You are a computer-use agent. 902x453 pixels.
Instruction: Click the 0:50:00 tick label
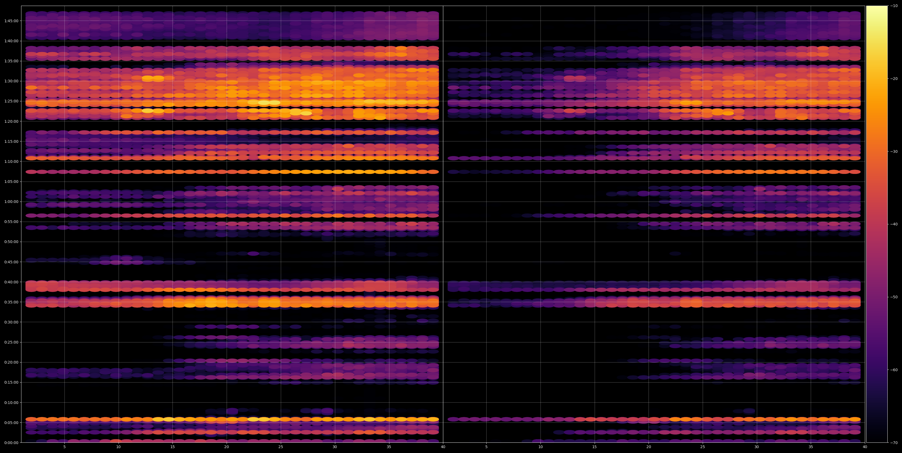pyautogui.click(x=11, y=242)
